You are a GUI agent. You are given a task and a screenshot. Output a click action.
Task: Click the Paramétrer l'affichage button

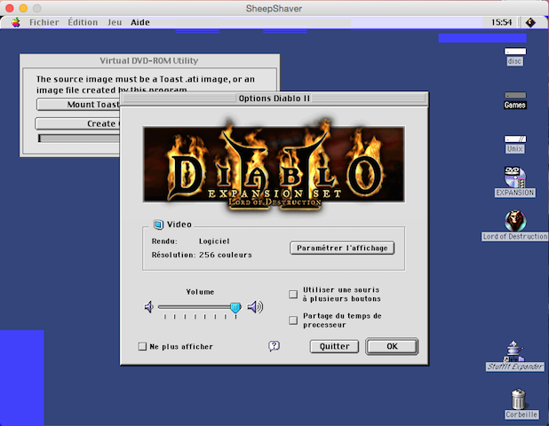tap(342, 248)
